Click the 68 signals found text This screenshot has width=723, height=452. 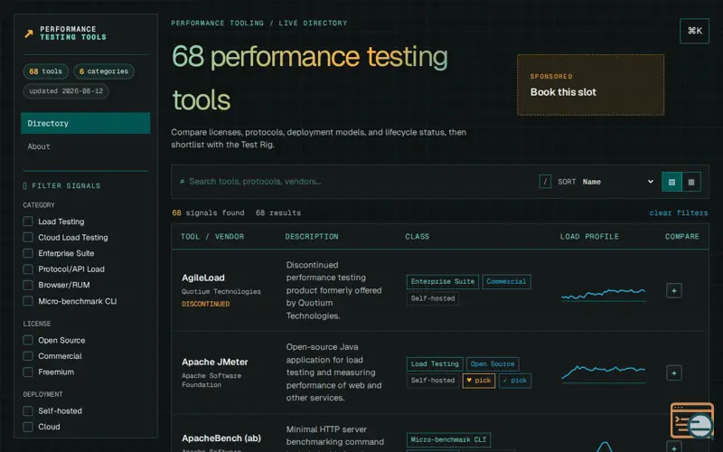tap(209, 212)
